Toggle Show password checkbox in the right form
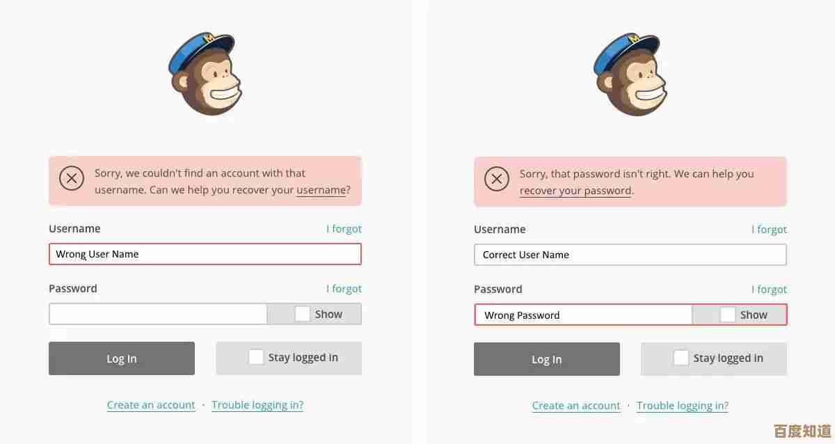This screenshot has height=444, width=835. (x=727, y=315)
